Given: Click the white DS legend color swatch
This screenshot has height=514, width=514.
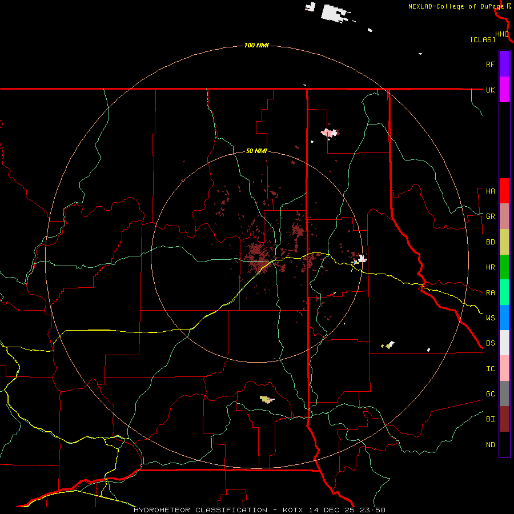Looking at the screenshot, I should click(504, 343).
